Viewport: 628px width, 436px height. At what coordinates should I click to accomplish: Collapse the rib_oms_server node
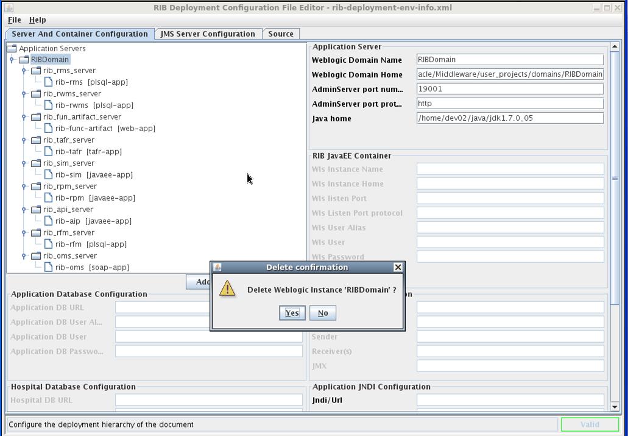pyautogui.click(x=24, y=256)
